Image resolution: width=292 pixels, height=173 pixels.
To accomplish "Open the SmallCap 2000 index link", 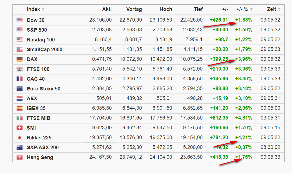I will pos(44,49).
